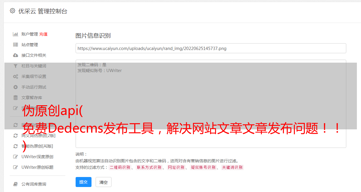
Task: Select 栏目与关键词 in the sidebar
Action: (34, 66)
